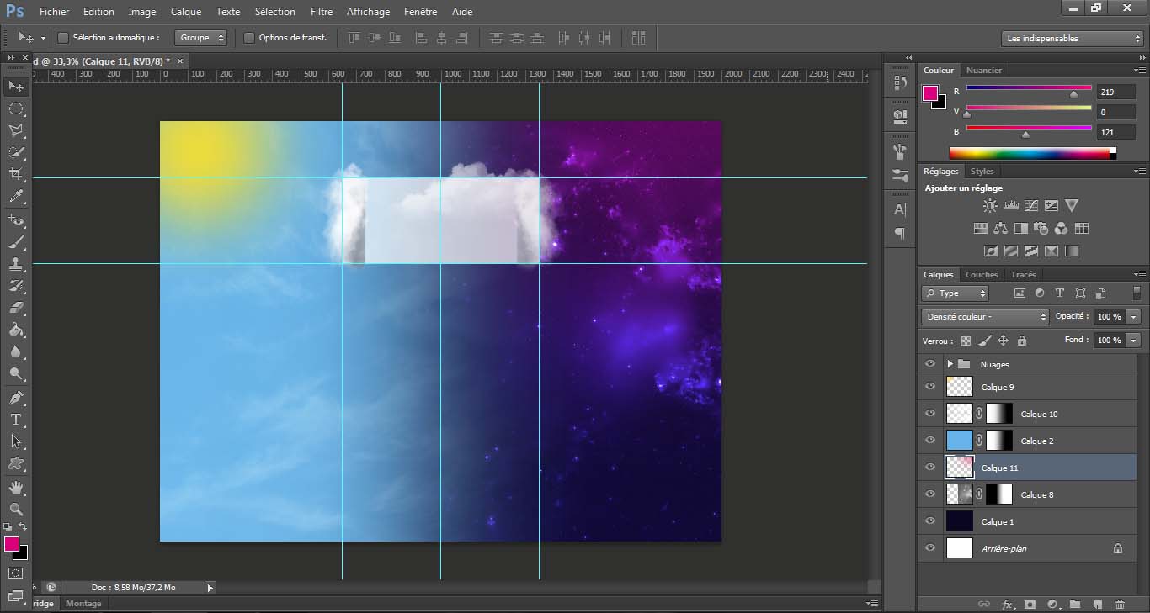Image resolution: width=1150 pixels, height=613 pixels.
Task: Open the Montage tab at bottom
Action: [x=83, y=604]
